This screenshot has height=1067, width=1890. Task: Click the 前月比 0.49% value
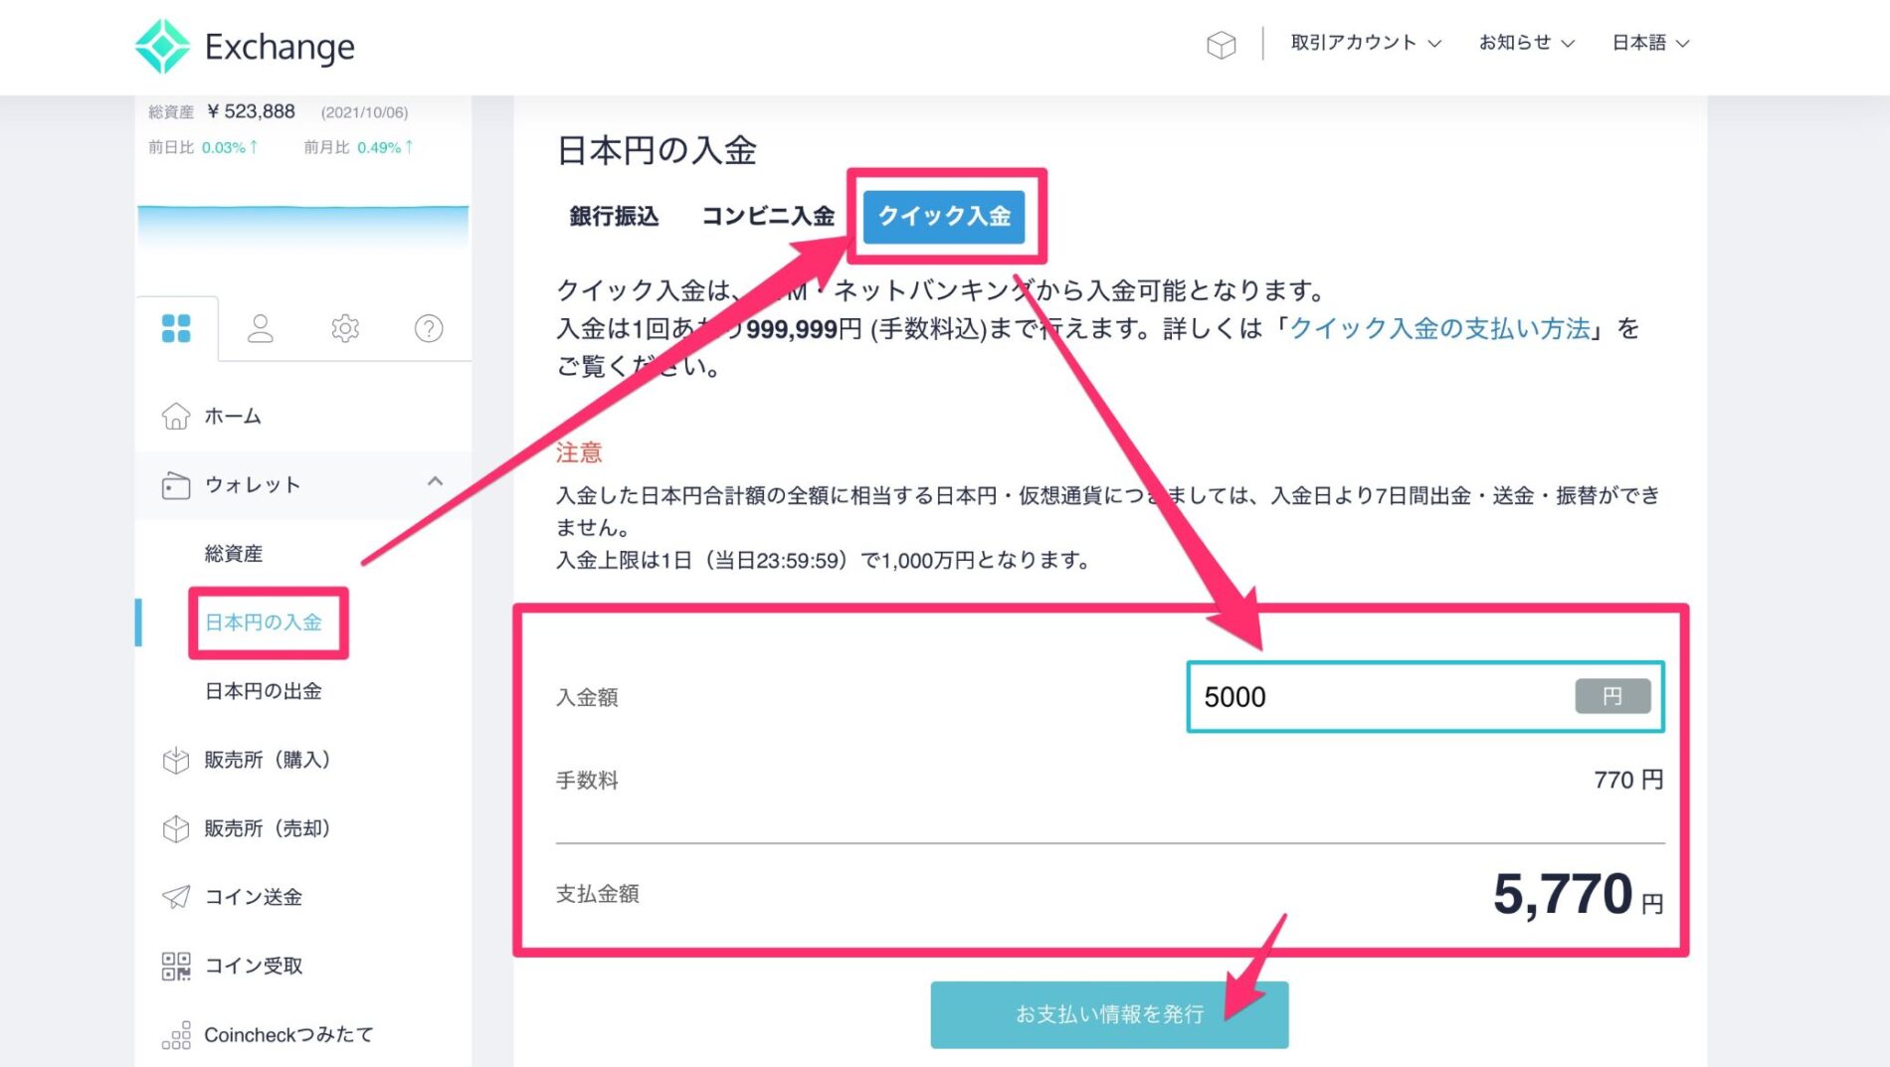click(385, 147)
